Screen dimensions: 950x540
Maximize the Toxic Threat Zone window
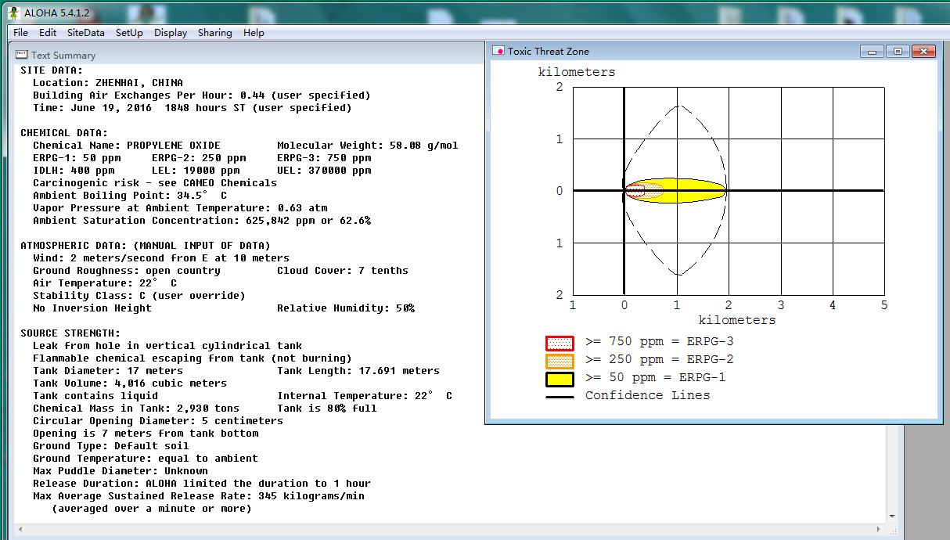click(x=898, y=52)
